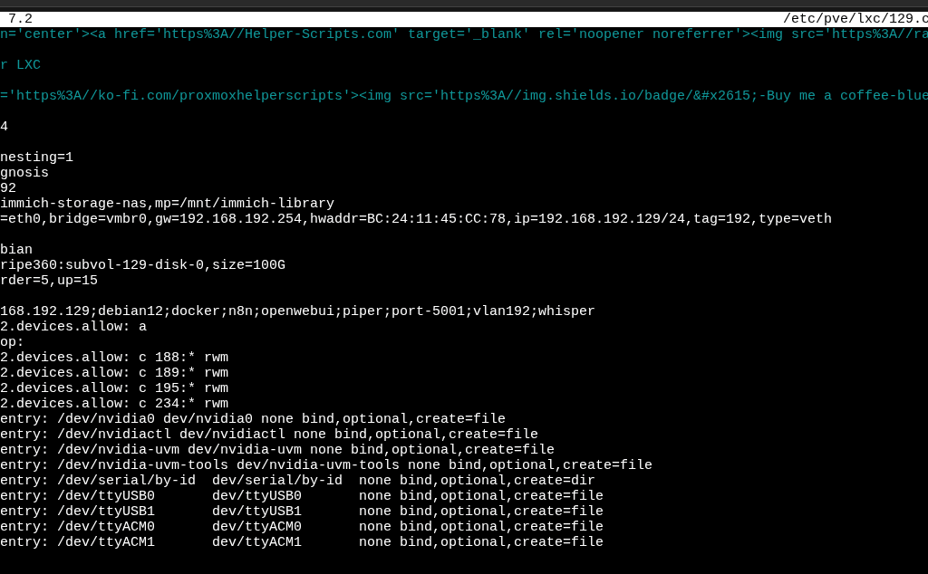This screenshot has width=928, height=574.
Task: Click the /dev/nvidia-uvm-tools entry line
Action: [325, 465]
